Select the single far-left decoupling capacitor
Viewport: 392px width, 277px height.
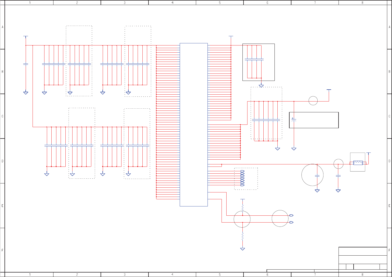[x=26, y=64]
